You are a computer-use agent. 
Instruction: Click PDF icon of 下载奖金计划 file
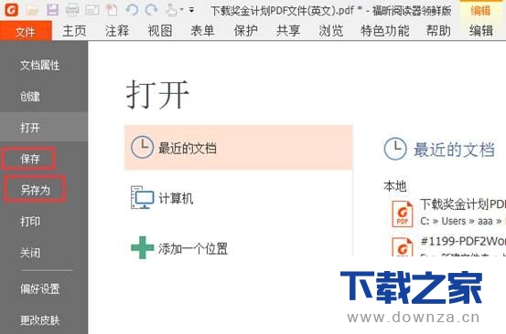coord(403,214)
